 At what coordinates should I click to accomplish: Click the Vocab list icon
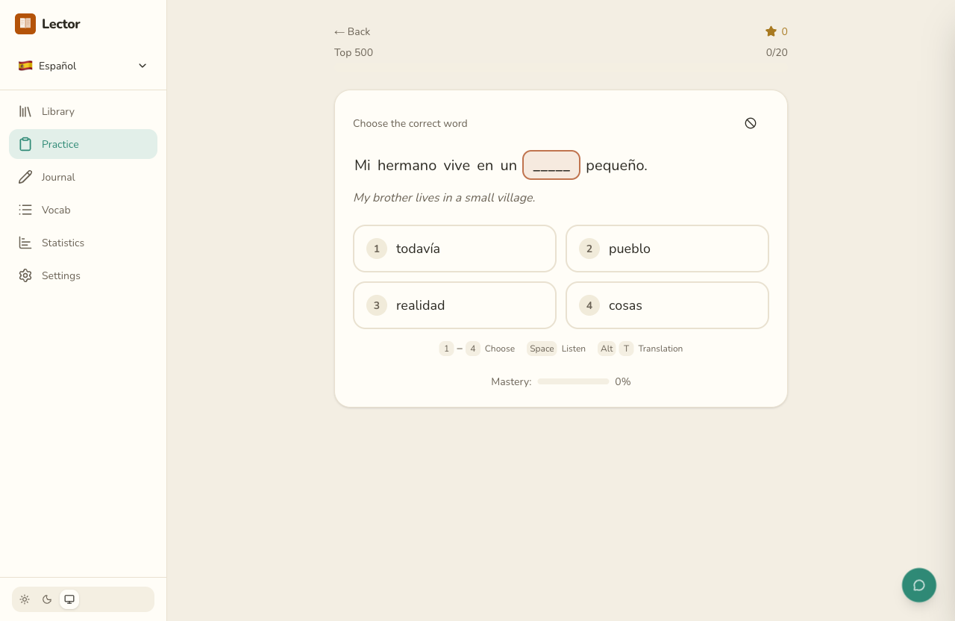click(25, 210)
